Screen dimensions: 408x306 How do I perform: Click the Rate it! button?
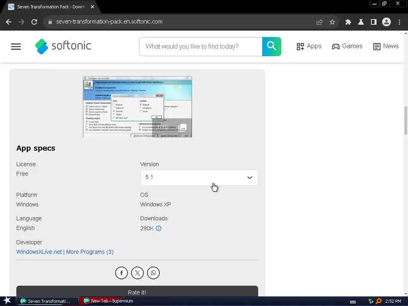[x=137, y=291]
